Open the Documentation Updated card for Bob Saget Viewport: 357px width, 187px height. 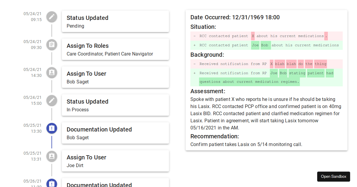click(x=115, y=133)
